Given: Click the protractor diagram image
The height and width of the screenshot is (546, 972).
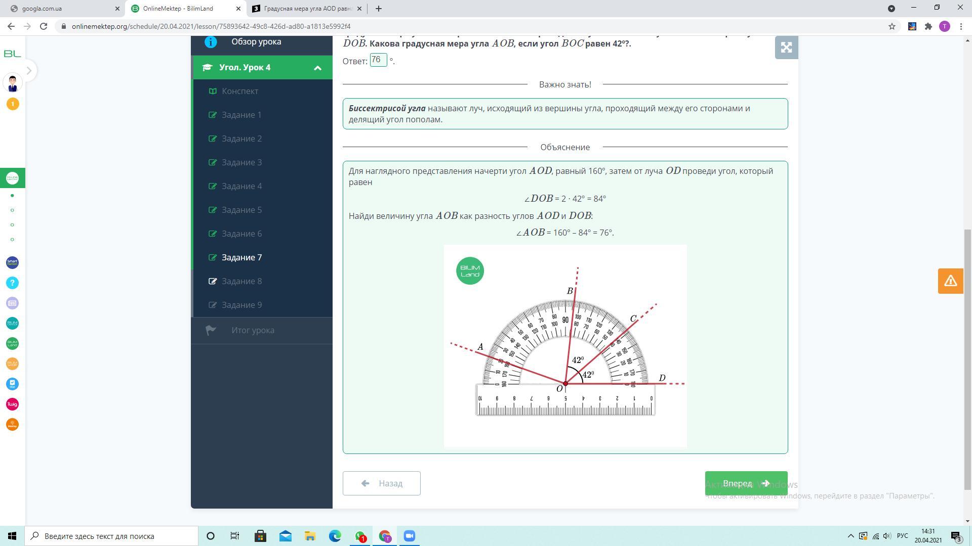Looking at the screenshot, I should [x=565, y=346].
